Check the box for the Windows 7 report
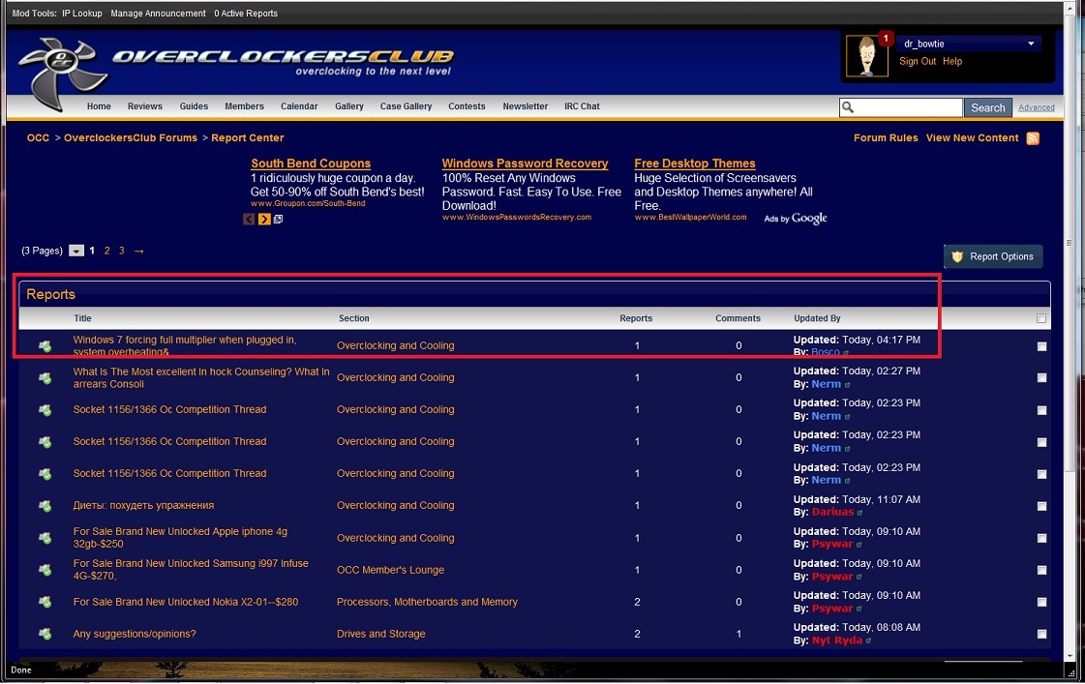This screenshot has height=684, width=1085. click(x=1041, y=346)
